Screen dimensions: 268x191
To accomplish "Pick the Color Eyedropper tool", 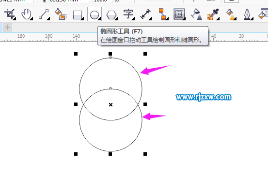I will pyautogui.click(x=213, y=15).
